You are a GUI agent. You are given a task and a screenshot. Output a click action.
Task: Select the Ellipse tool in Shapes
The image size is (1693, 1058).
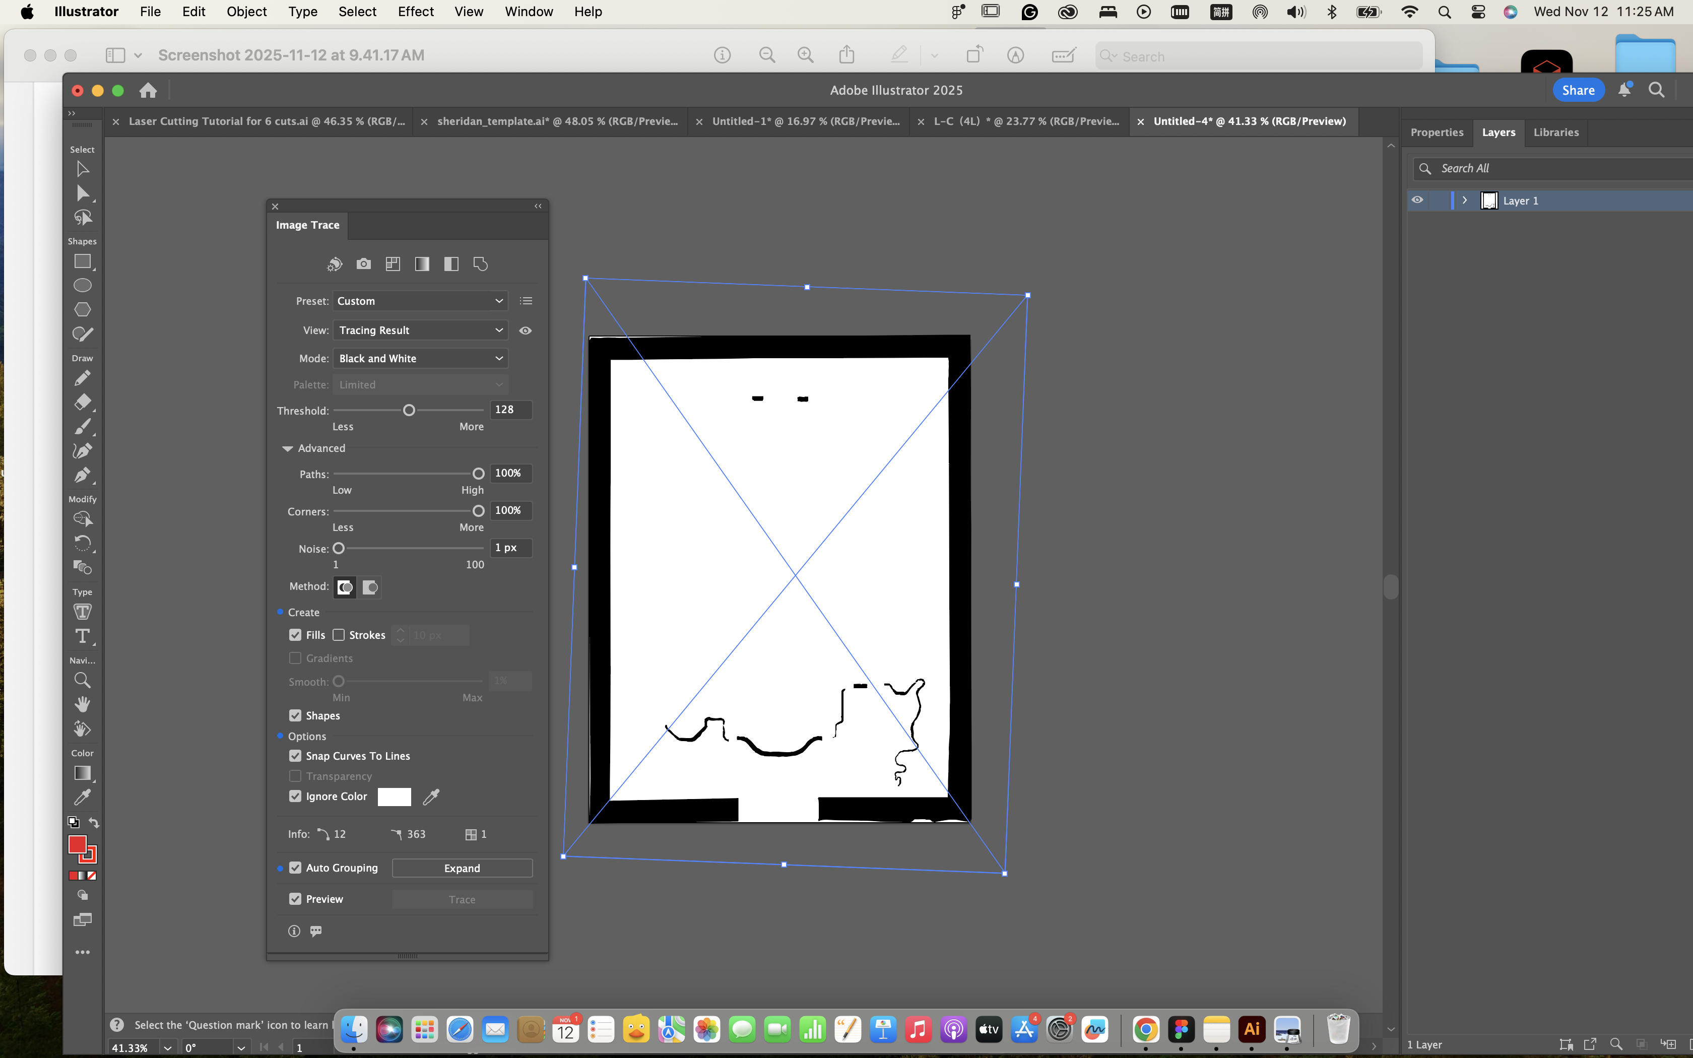pos(83,286)
